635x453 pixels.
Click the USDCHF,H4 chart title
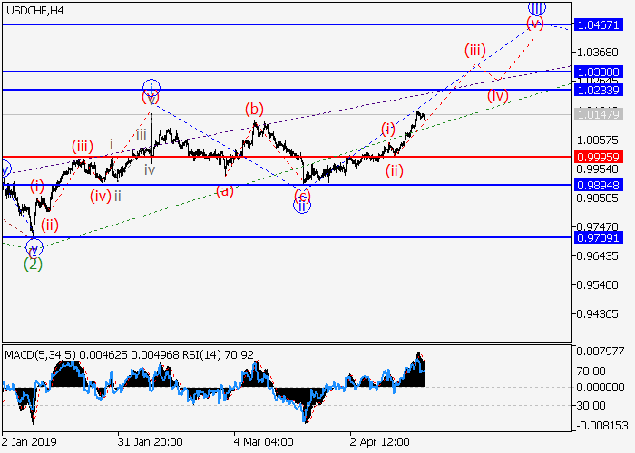[34, 10]
